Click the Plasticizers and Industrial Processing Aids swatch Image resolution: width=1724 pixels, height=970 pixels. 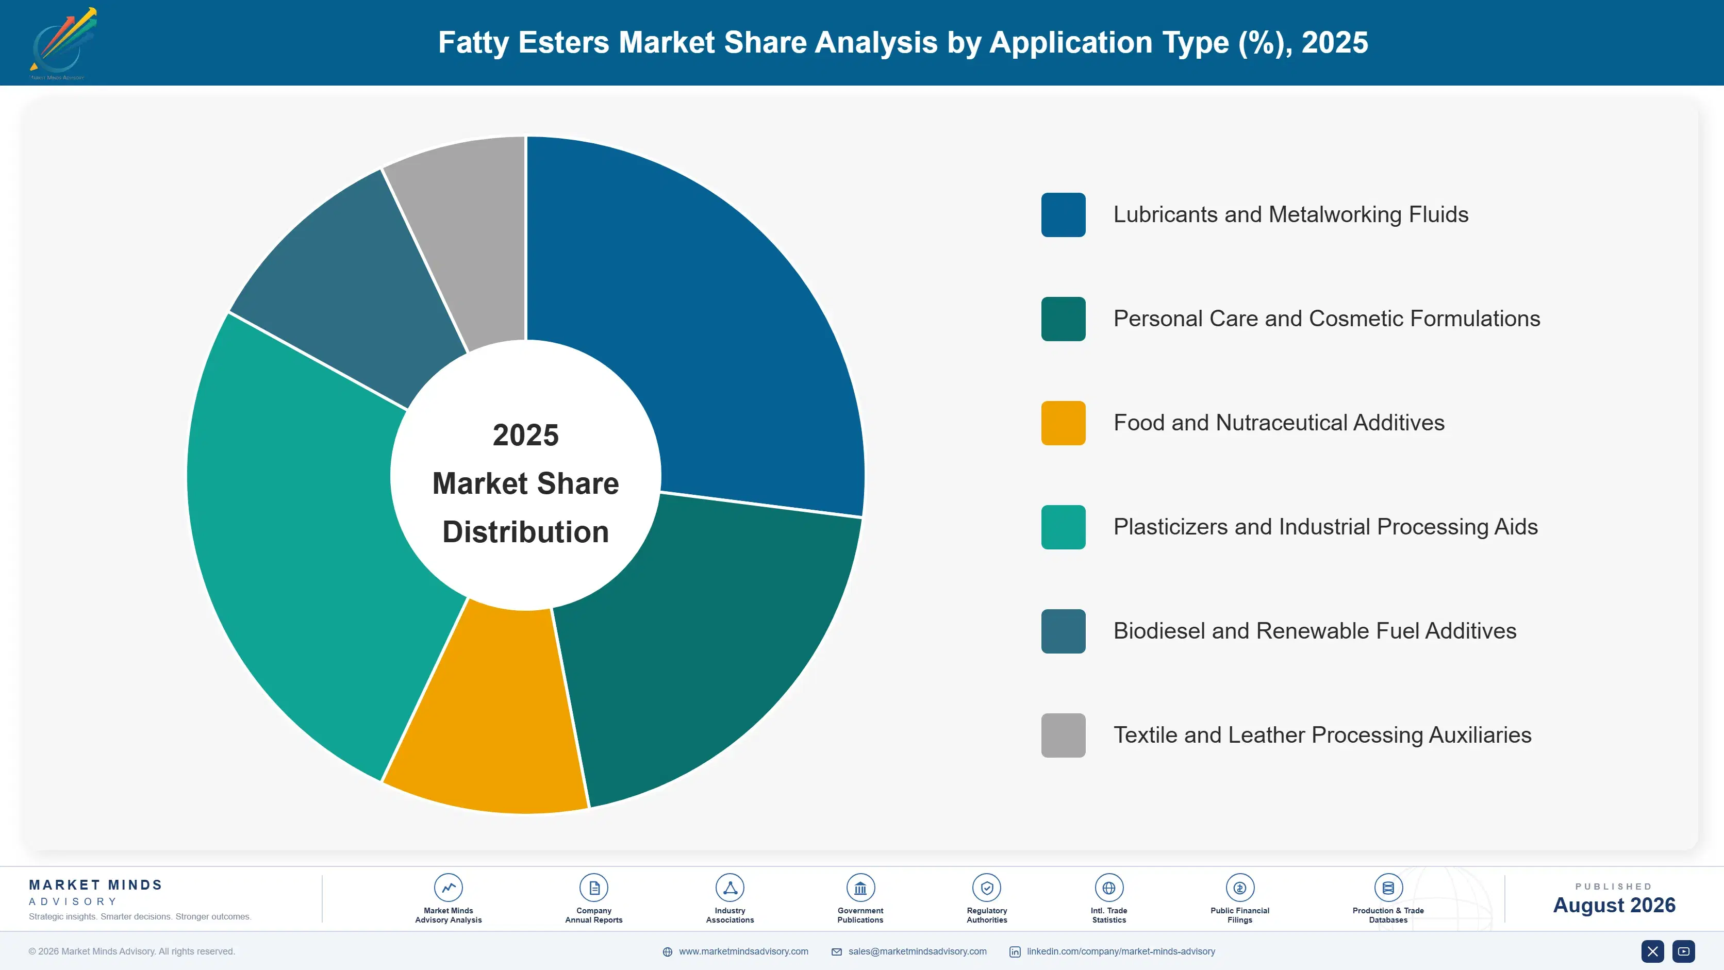pos(1063,527)
